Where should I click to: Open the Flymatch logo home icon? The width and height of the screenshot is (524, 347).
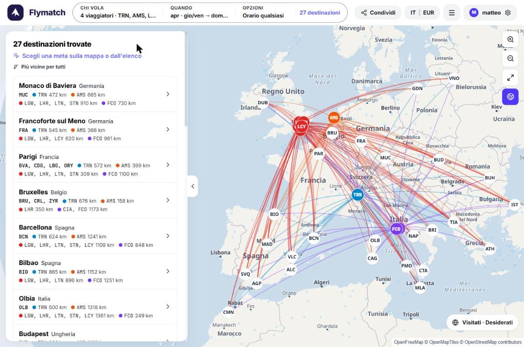15,13
